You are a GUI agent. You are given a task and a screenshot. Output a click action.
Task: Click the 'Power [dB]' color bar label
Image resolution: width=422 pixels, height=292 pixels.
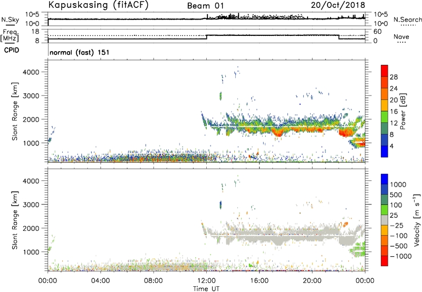(402, 111)
